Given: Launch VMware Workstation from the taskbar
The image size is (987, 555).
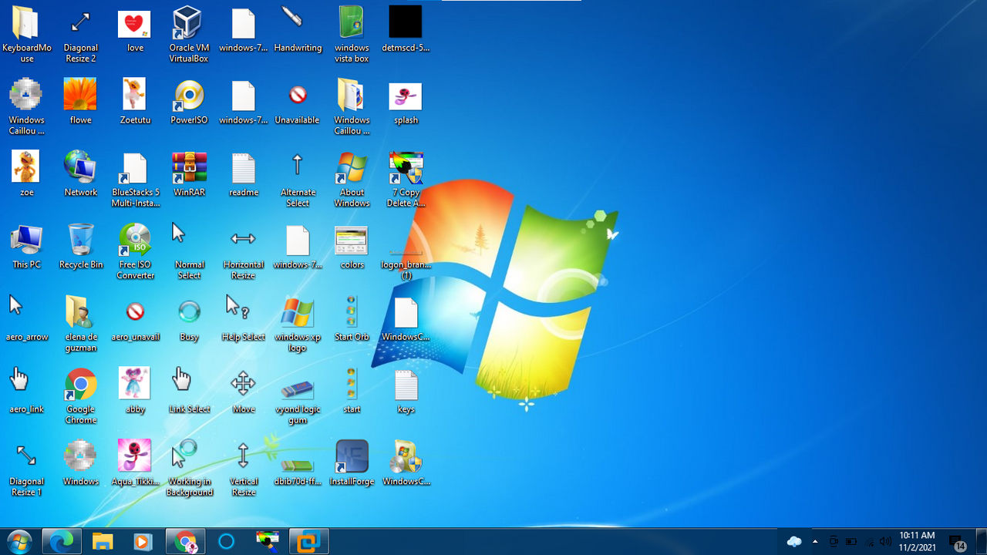Looking at the screenshot, I should (309, 542).
